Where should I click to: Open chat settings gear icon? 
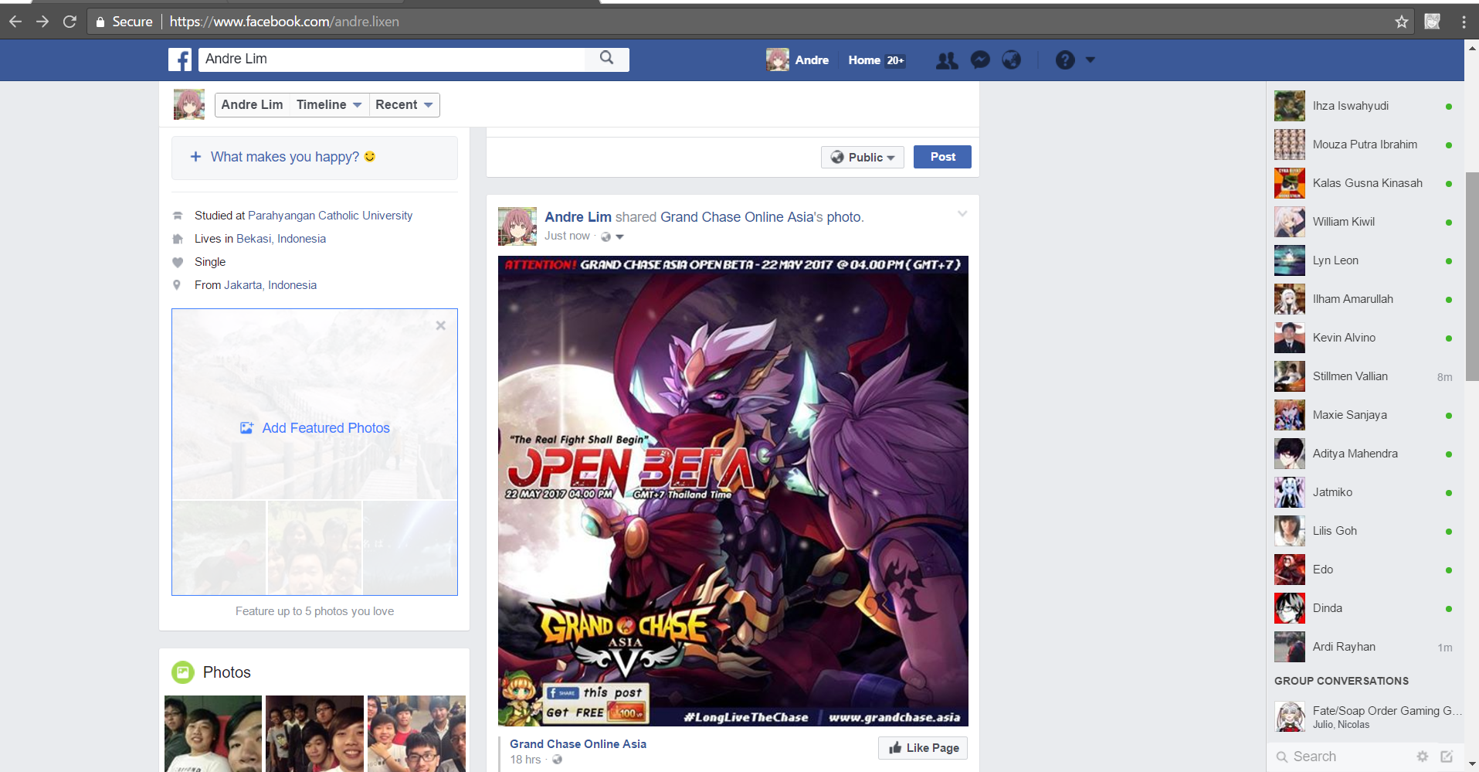(x=1423, y=757)
